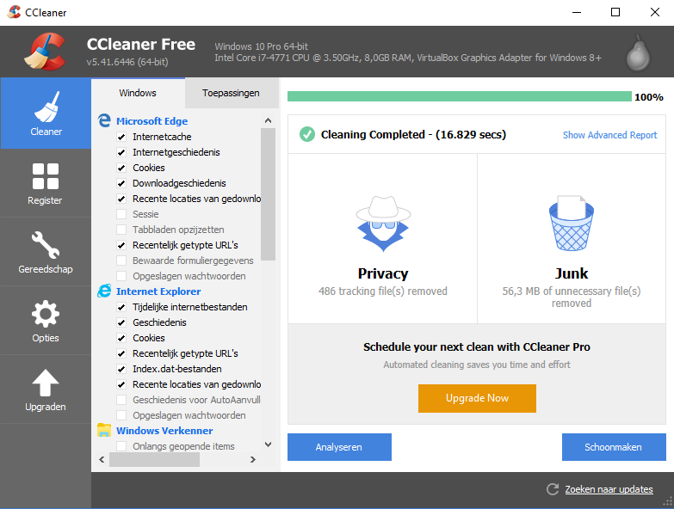Switch to the Toepassingen tab
The width and height of the screenshot is (674, 509).
pos(231,93)
